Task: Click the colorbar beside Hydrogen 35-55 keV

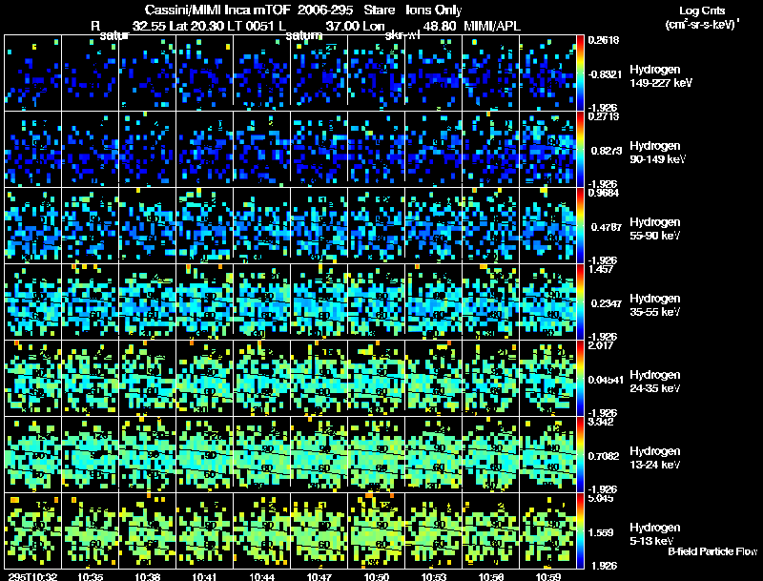Action: 580,301
